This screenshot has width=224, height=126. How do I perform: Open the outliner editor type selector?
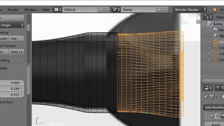208,17
